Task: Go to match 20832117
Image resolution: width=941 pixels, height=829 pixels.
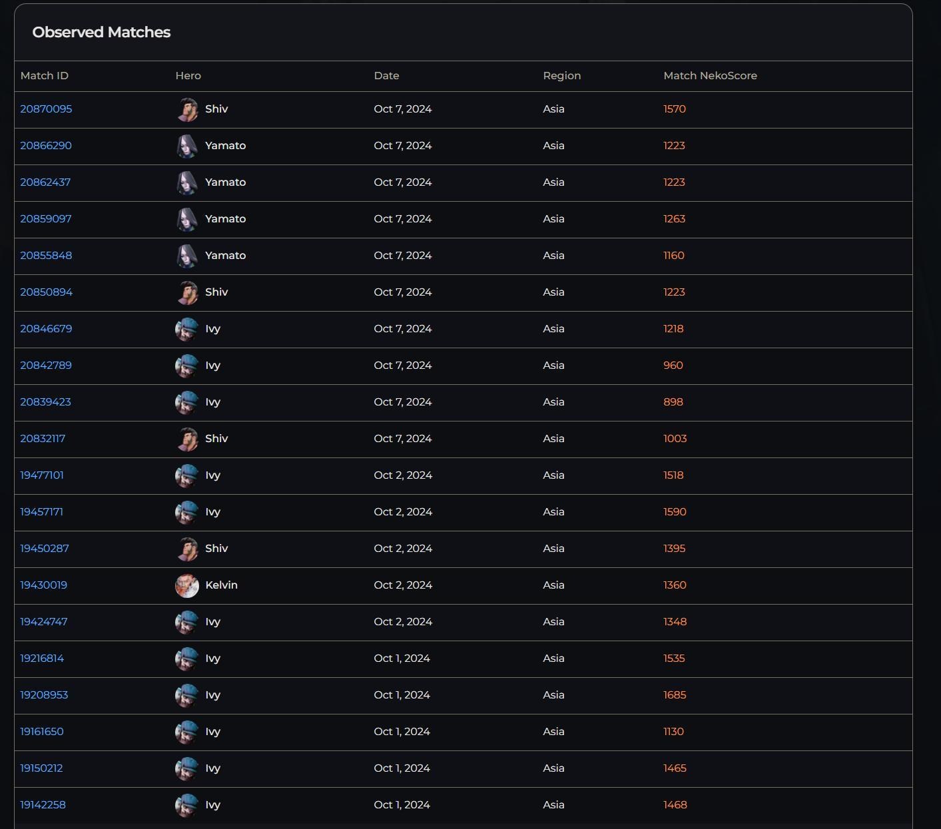Action: point(43,439)
